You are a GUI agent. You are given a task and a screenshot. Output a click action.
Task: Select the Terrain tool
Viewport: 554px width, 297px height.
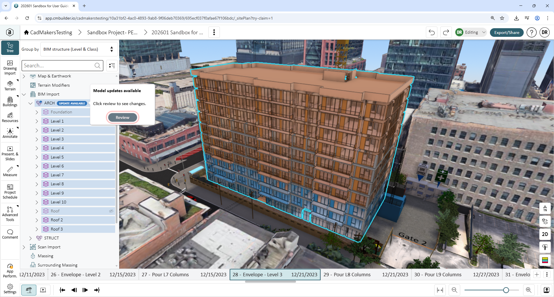pos(10,86)
